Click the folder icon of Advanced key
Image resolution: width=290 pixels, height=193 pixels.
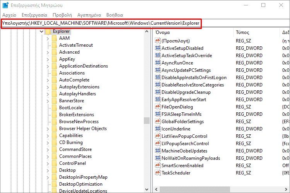55,52
